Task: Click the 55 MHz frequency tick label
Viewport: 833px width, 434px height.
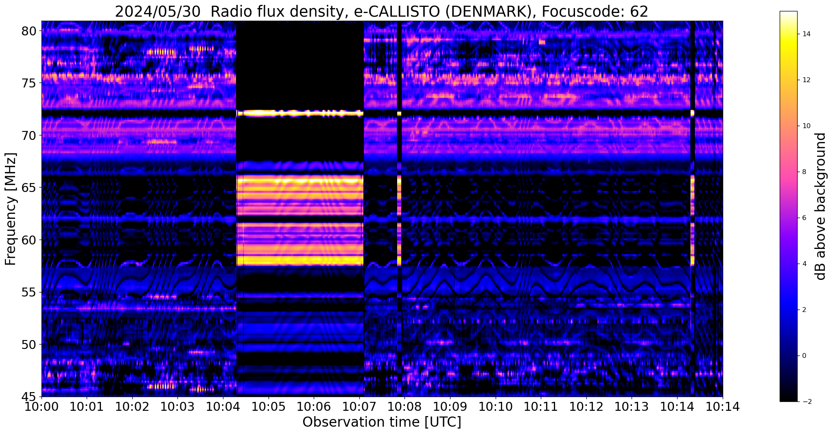Action: coord(28,292)
